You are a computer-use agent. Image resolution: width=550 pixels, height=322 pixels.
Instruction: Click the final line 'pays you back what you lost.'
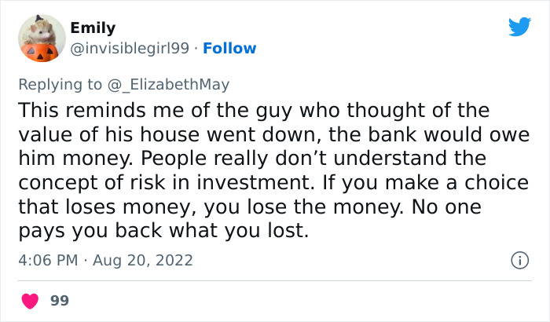click(x=163, y=232)
